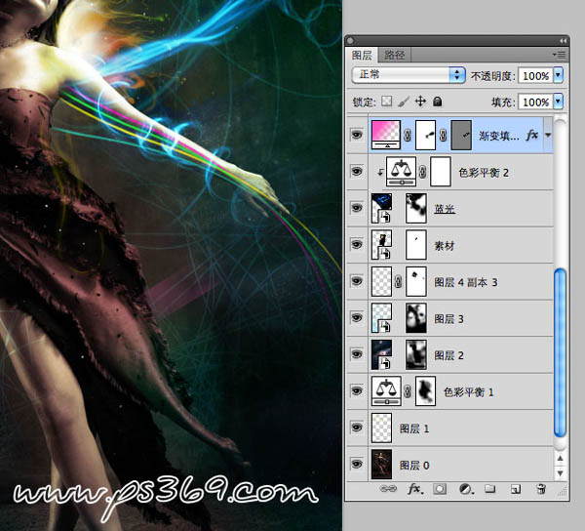585x531 pixels.
Task: Click the new layer icon
Action: click(x=516, y=487)
